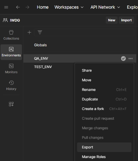Image resolution: width=138 pixels, height=161 pixels.
Task: Open the hamburger menu icon
Action: (6, 7)
